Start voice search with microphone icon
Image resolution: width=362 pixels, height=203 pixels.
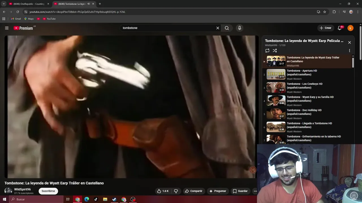point(240,28)
